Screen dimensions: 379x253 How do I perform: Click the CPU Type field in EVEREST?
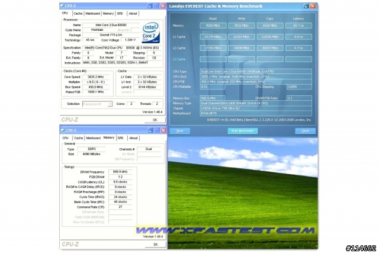(256, 71)
